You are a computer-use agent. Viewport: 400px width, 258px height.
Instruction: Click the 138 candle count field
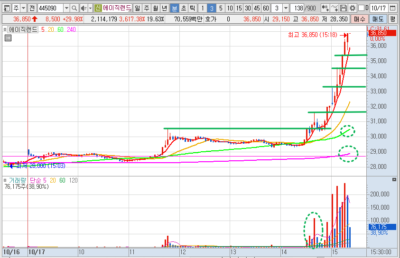tap(297, 9)
